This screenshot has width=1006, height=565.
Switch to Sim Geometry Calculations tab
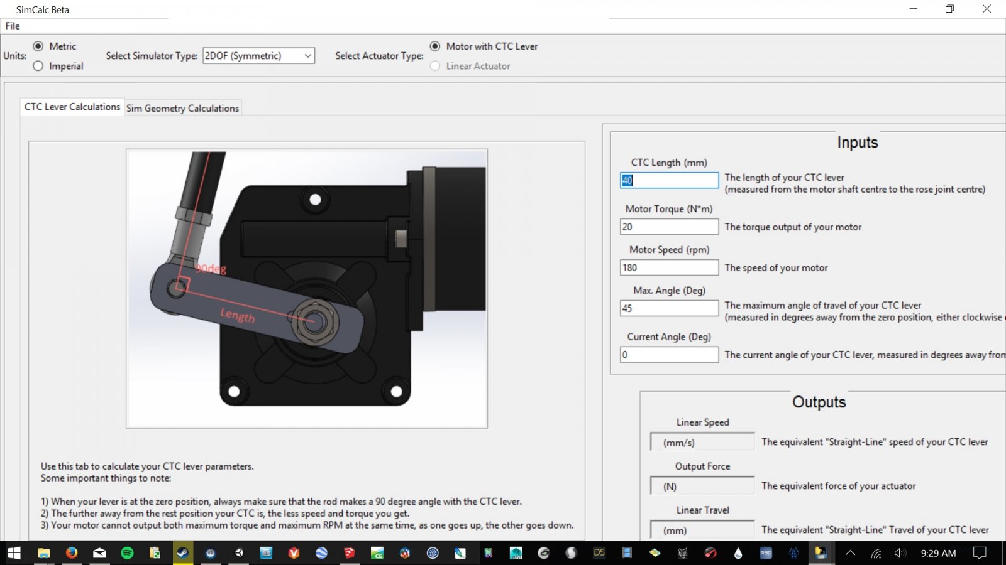coord(182,108)
